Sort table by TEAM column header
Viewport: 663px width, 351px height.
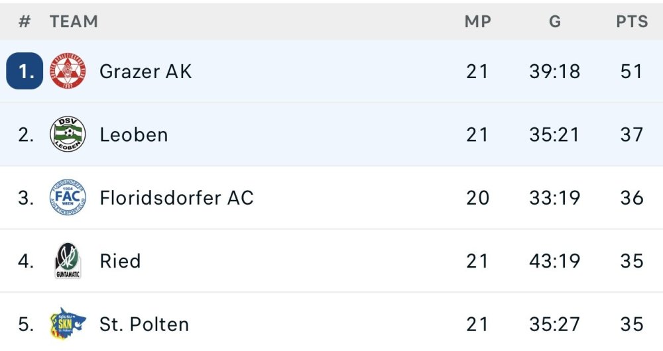[74, 22]
